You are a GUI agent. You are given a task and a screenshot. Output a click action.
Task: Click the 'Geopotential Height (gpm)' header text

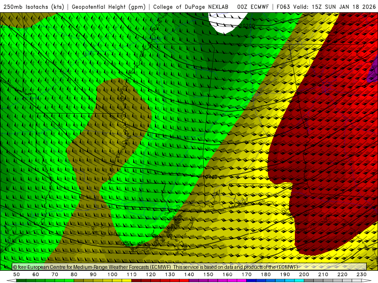point(109,7)
